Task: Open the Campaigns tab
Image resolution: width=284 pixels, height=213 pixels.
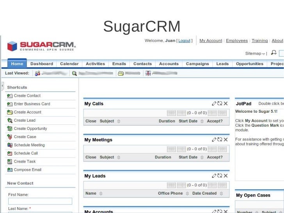Action: coord(197,64)
